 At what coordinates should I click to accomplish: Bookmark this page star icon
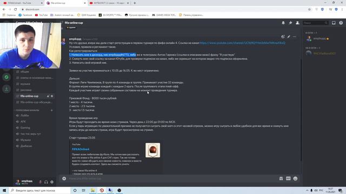pos(309,10)
